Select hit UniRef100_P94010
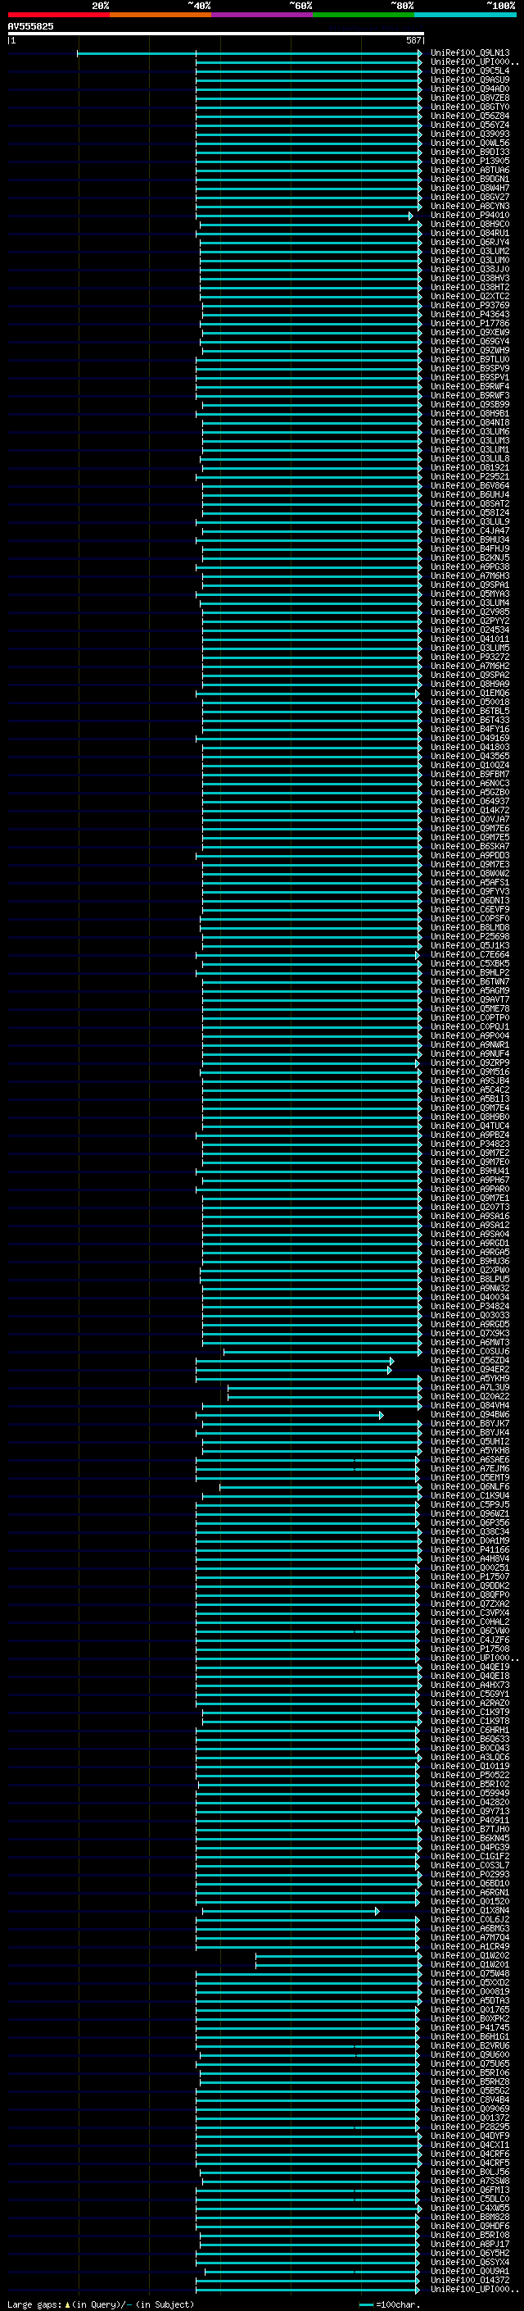 (470, 216)
